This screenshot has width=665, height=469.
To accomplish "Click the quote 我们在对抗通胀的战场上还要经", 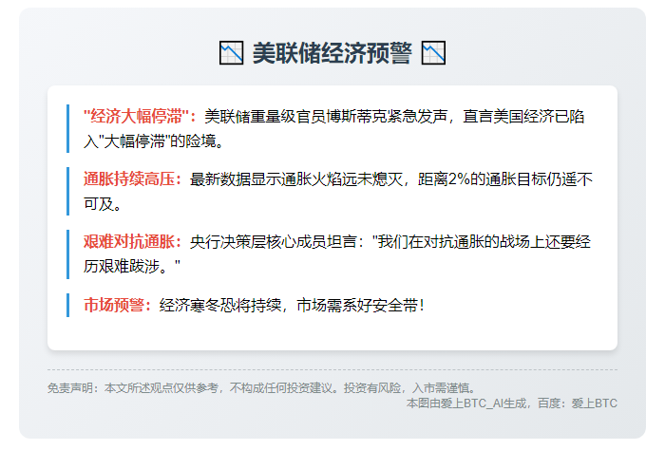I will point(482,241).
